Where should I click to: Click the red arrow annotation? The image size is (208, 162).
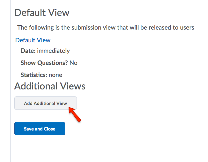(75, 115)
